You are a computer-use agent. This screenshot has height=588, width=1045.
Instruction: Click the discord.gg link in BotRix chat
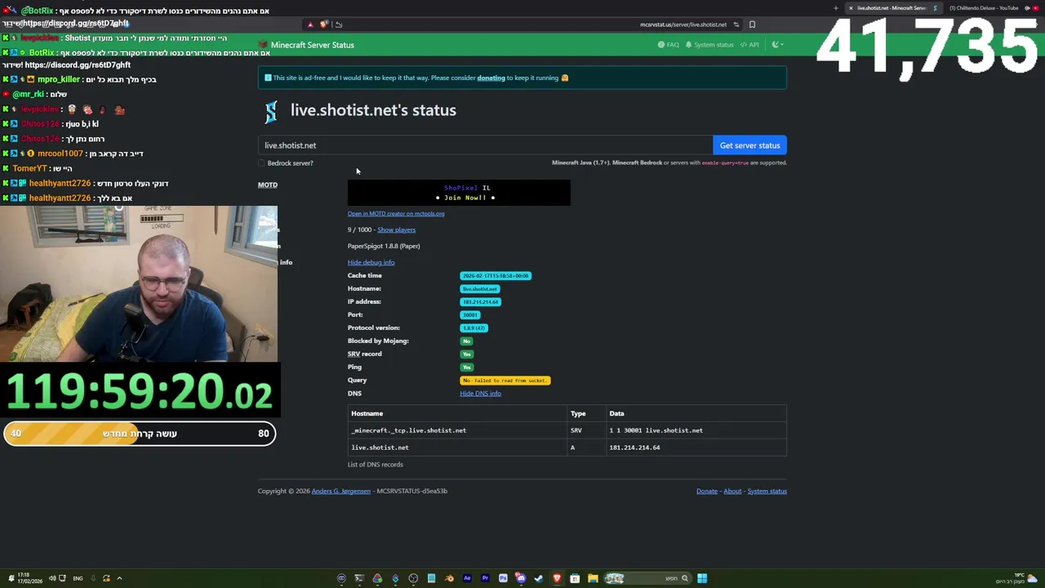[78, 65]
